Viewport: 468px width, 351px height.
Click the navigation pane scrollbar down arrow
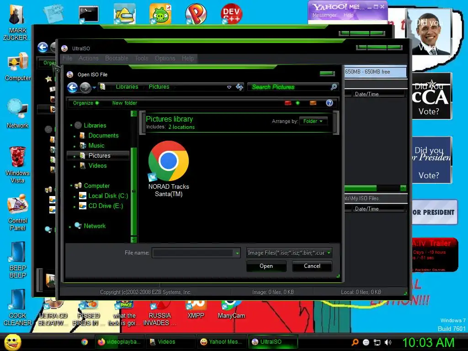pos(134,239)
